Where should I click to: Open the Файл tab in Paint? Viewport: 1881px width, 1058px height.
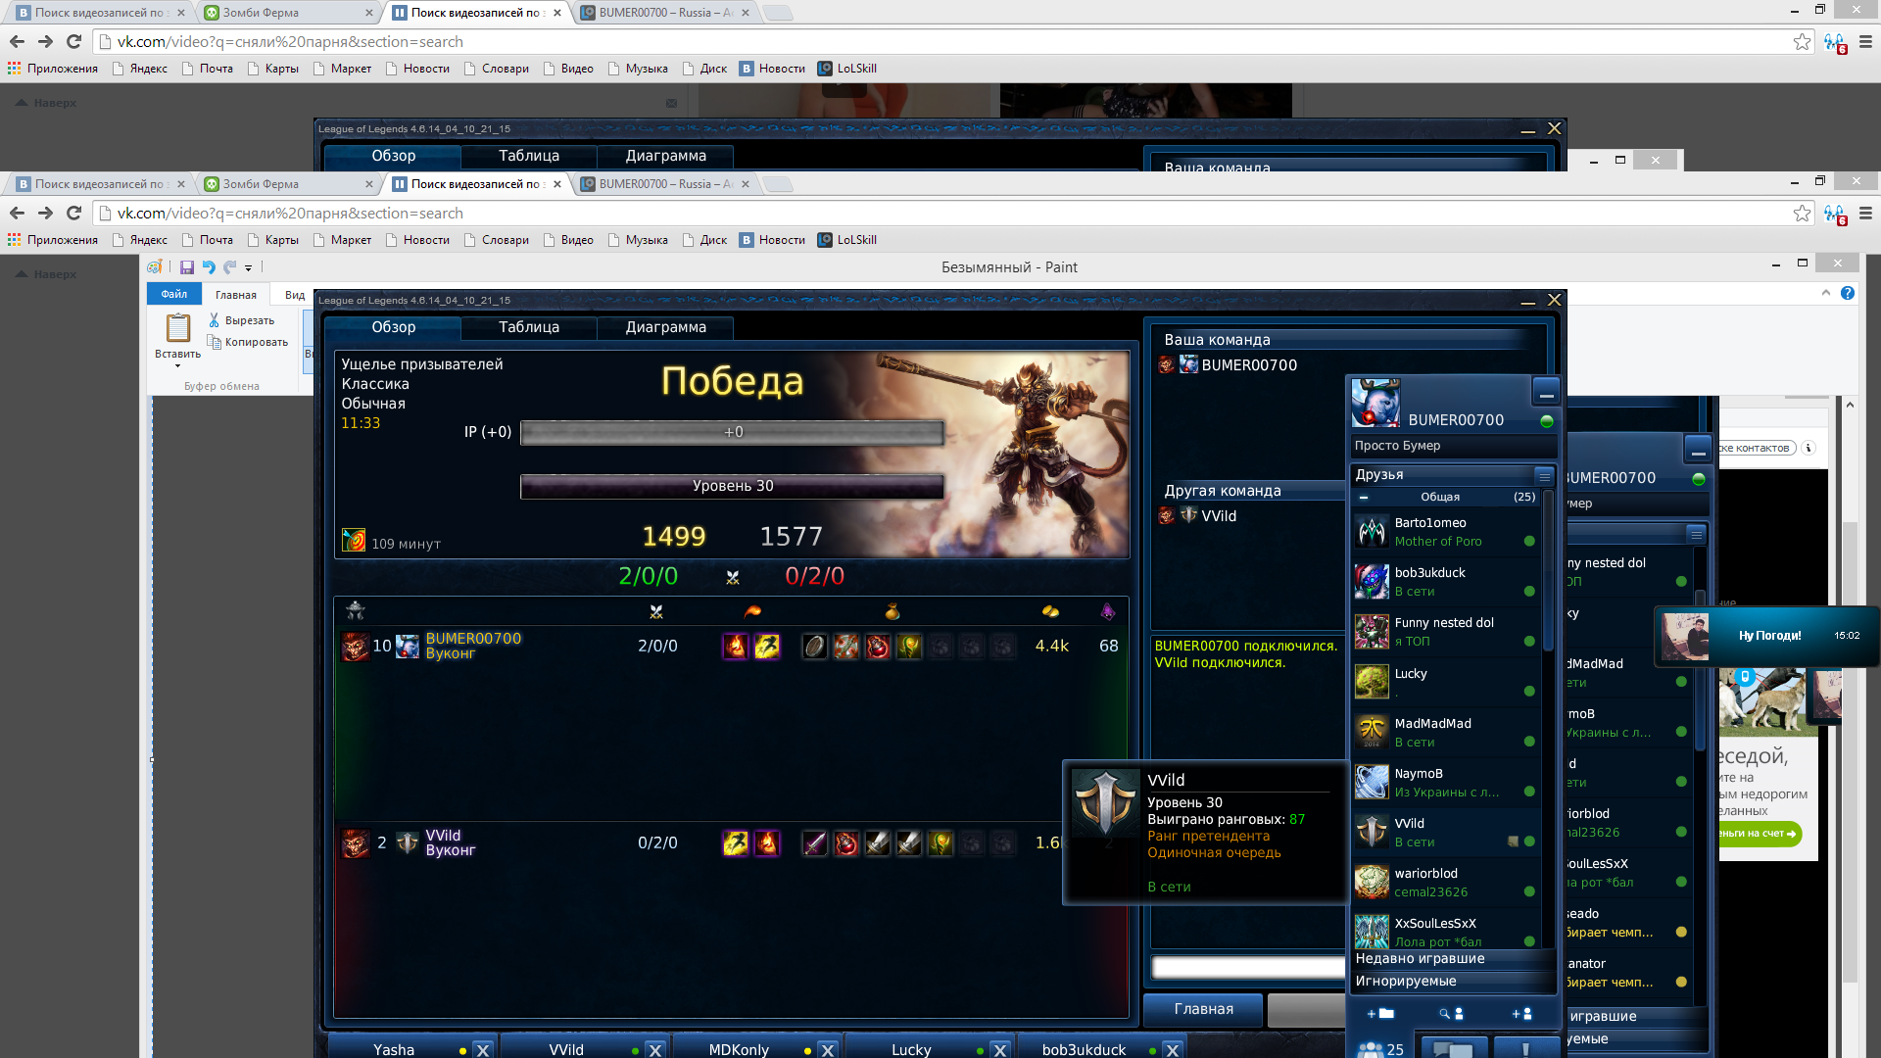tap(174, 294)
